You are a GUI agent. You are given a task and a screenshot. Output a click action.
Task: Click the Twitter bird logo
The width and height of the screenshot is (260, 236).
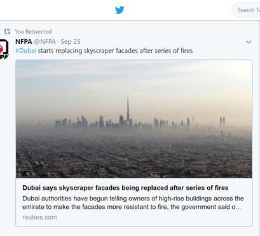pyautogui.click(x=120, y=10)
